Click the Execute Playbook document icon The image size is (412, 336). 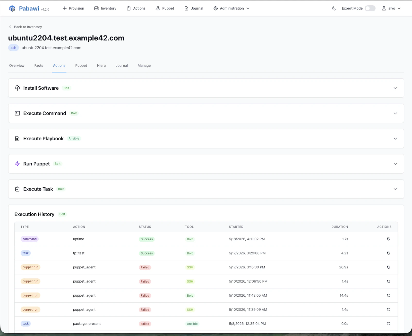pyautogui.click(x=17, y=139)
